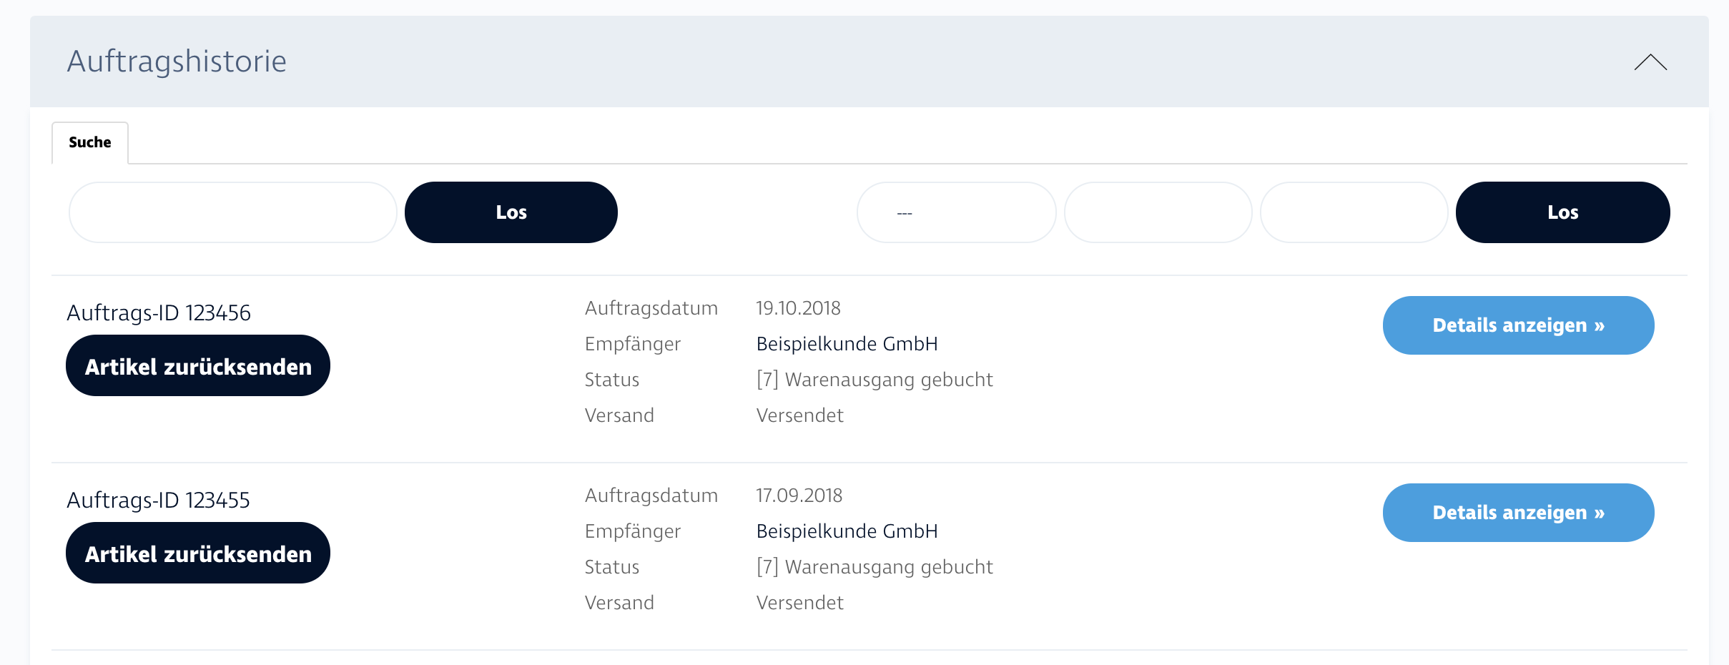Click the order date 19.10.2018
The height and width of the screenshot is (665, 1729).
(798, 308)
